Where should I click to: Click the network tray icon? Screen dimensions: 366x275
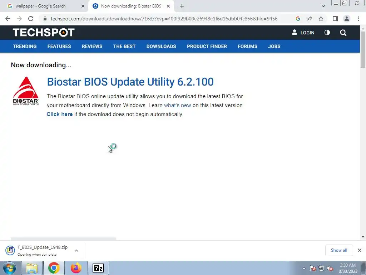tap(321, 268)
